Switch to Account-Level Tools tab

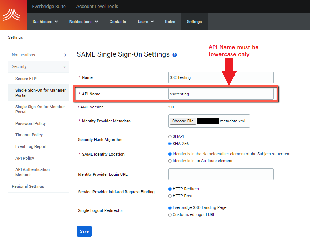click(x=97, y=6)
